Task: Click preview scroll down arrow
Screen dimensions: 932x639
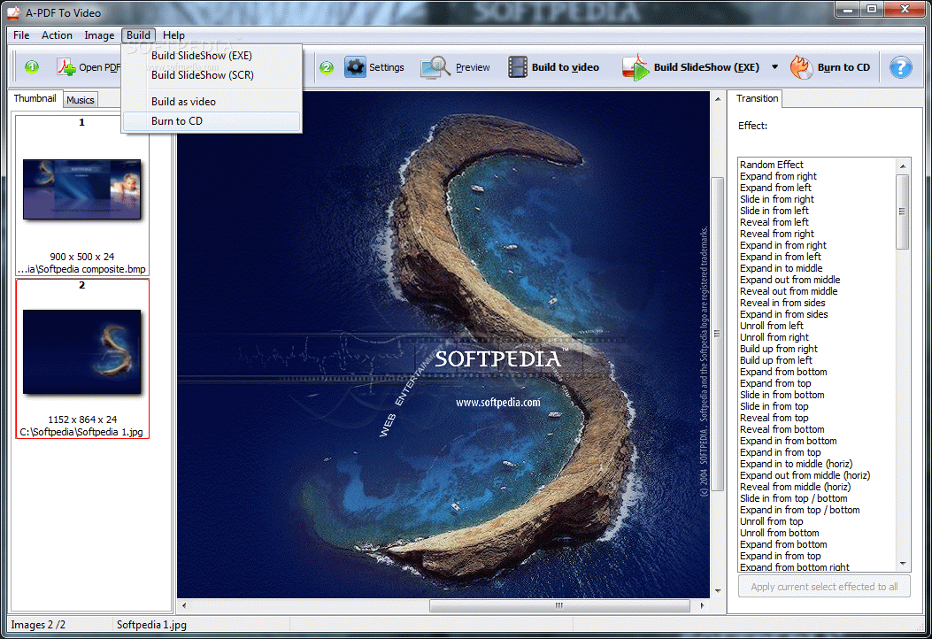Action: 718,591
